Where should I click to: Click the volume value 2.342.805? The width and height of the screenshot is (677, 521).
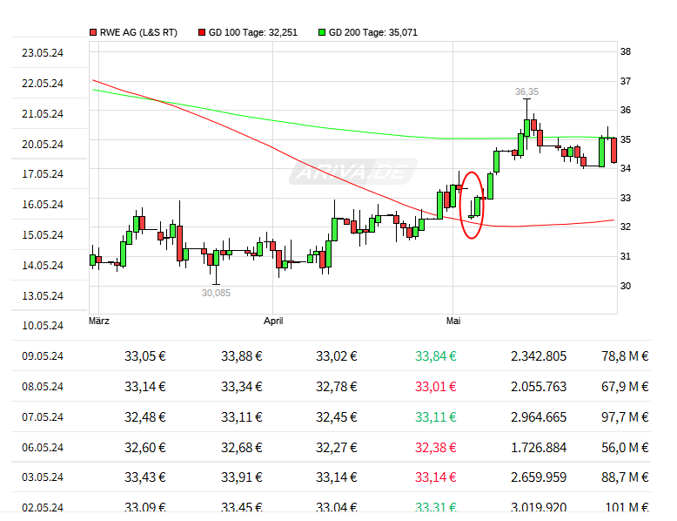pyautogui.click(x=539, y=355)
